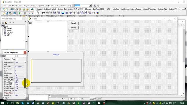Click the Help contents book icon
The image size is (187, 105).
tap(32, 10)
